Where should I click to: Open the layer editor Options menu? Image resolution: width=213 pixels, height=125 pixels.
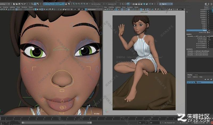point(195,77)
